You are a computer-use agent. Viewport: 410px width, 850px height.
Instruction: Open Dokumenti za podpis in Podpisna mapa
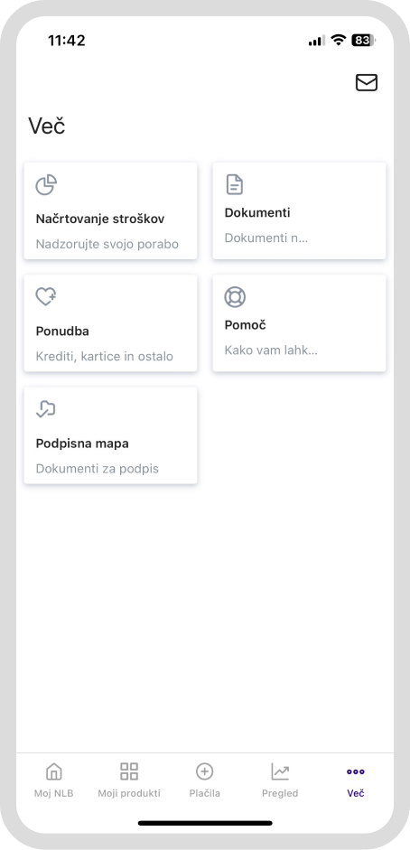tap(98, 469)
